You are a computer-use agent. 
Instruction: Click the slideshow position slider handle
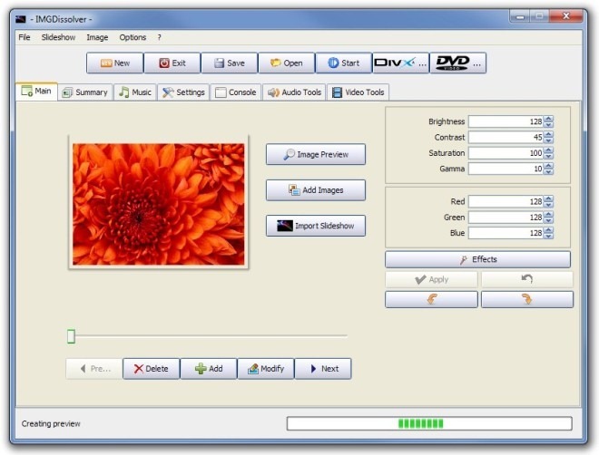(x=71, y=336)
